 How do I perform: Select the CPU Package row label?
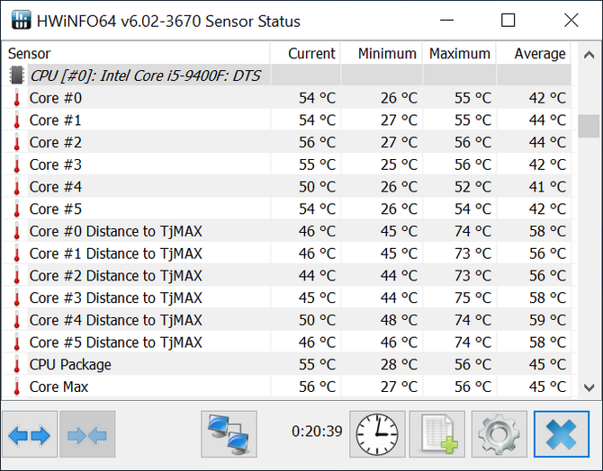pyautogui.click(x=70, y=364)
